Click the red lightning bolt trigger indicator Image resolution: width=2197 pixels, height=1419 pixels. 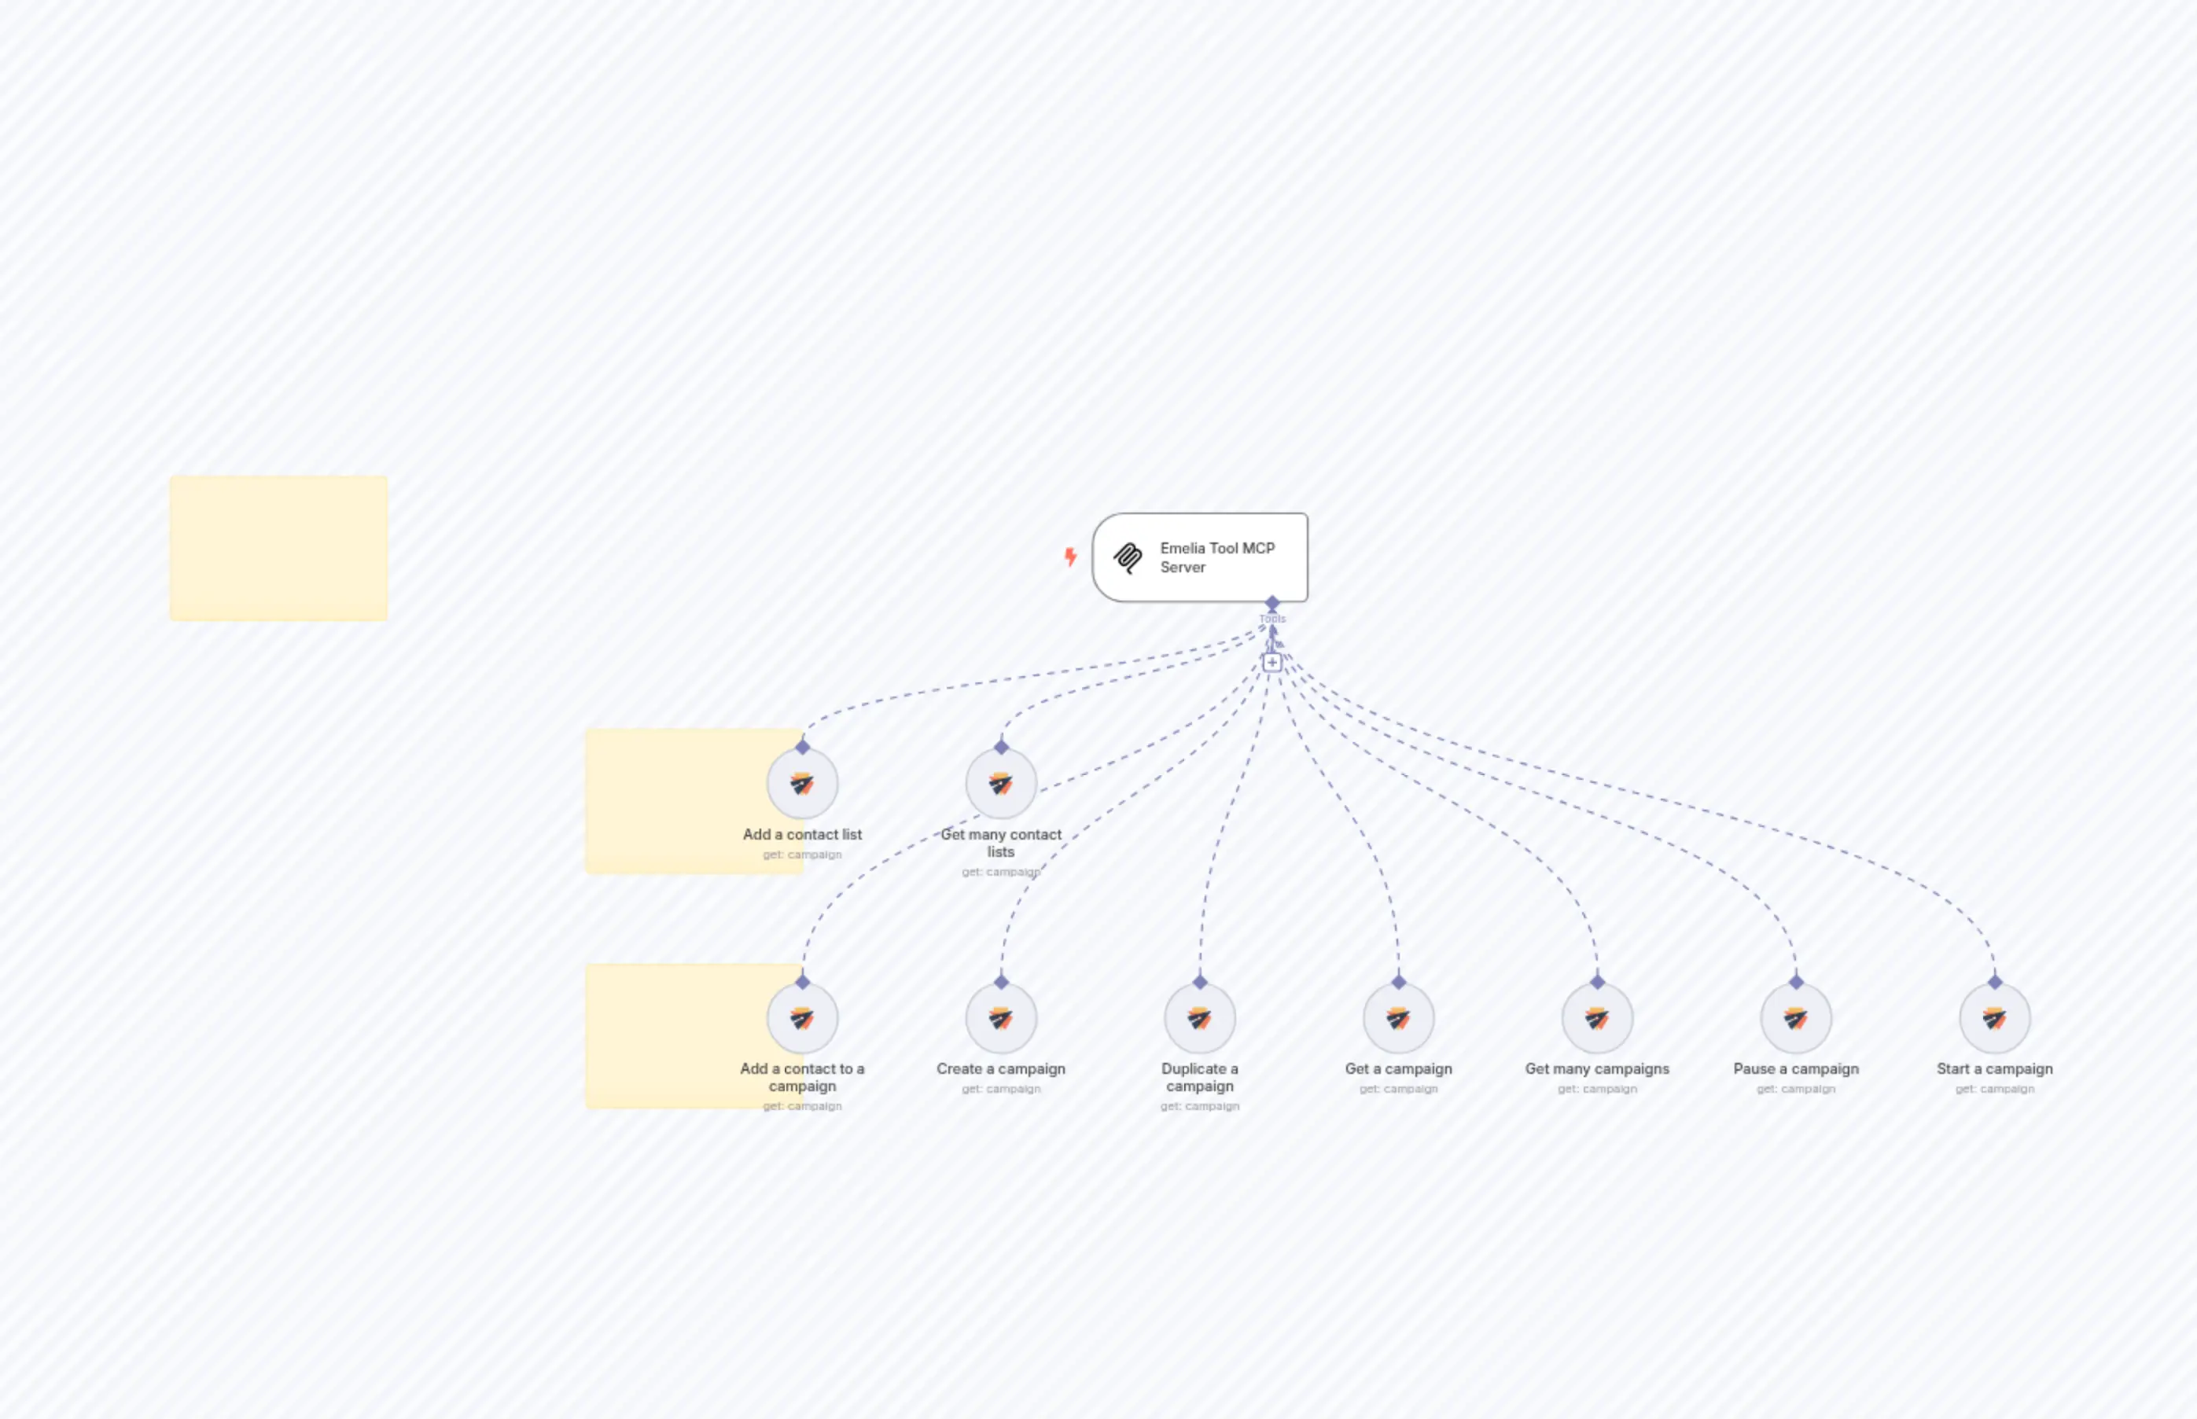(1070, 557)
